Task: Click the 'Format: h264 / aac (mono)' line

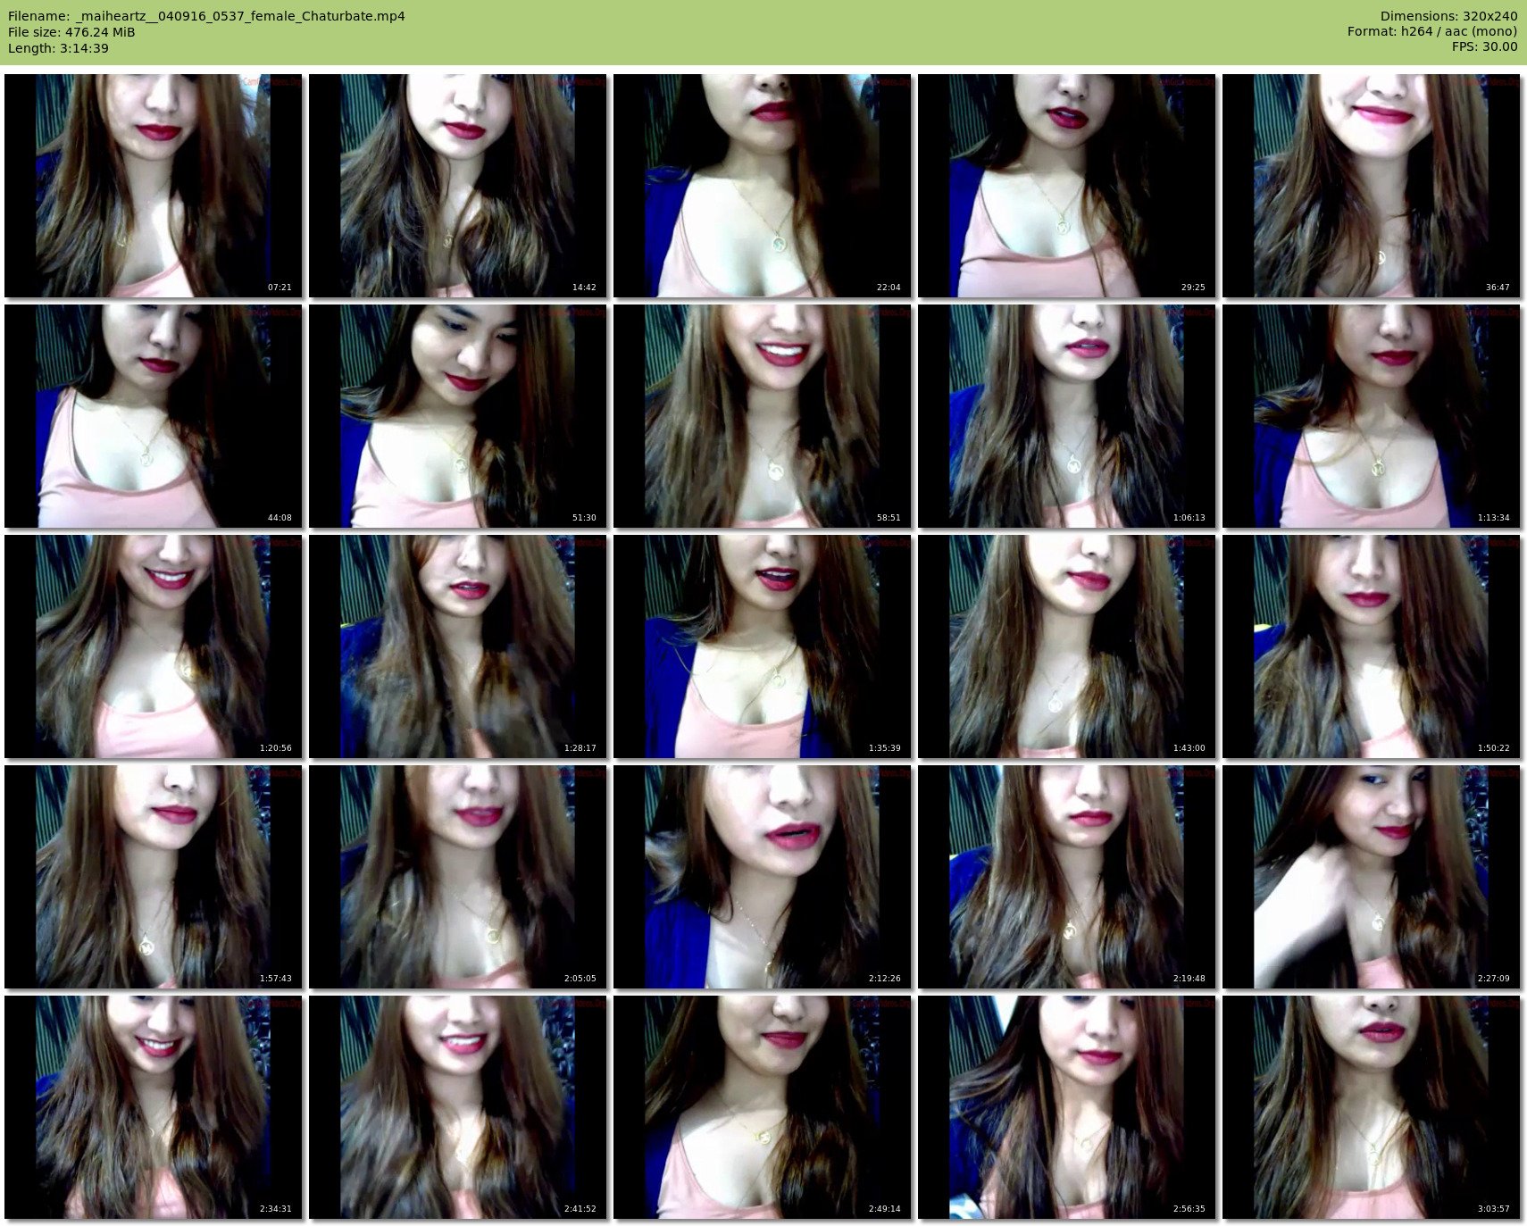Action: point(1432,32)
